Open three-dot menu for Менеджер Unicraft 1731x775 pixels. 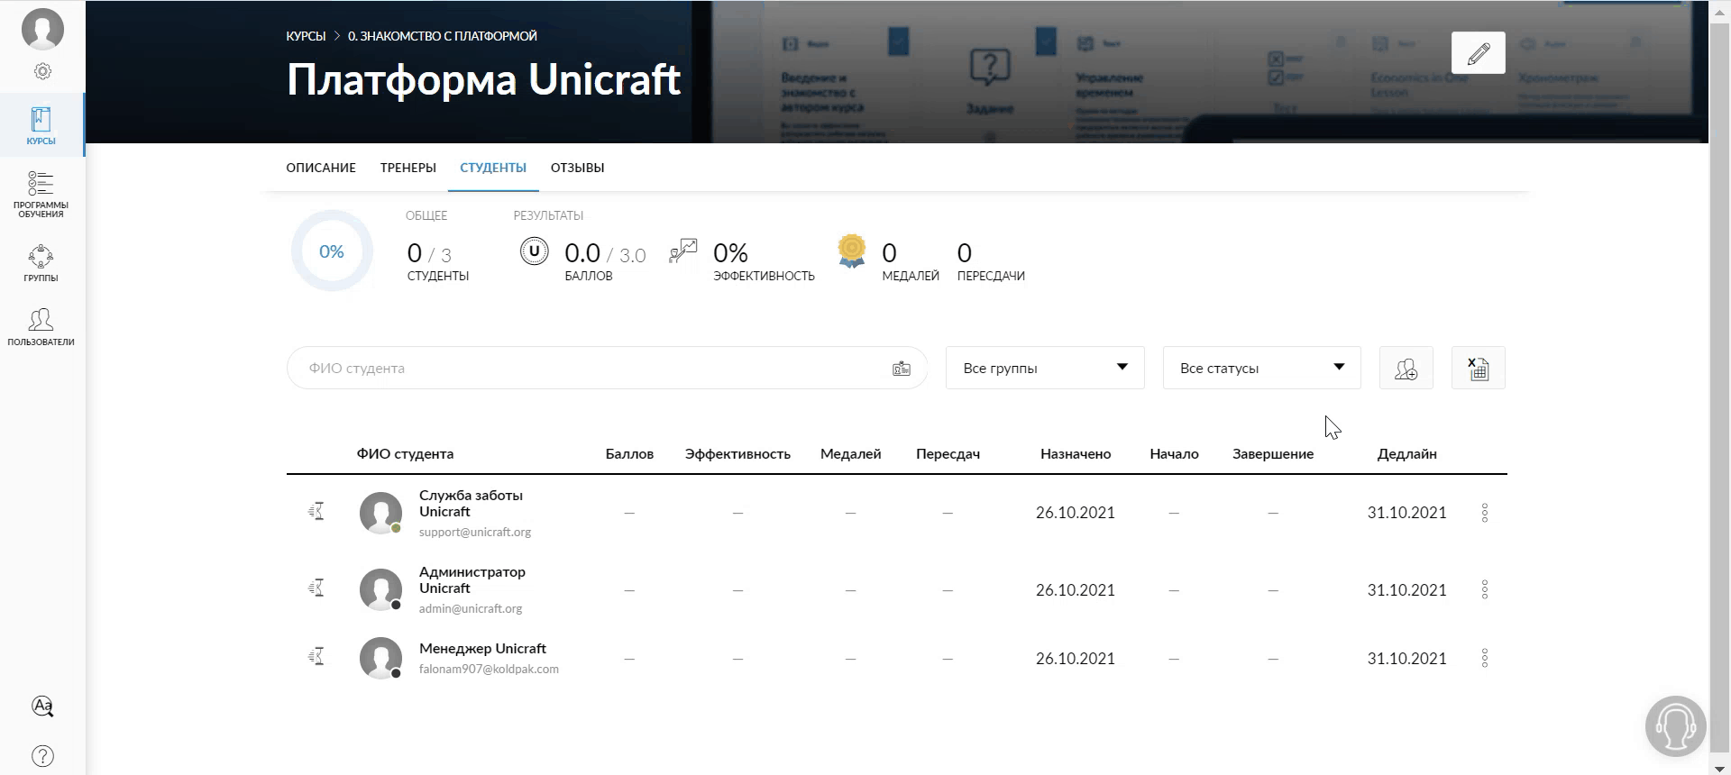1485,658
